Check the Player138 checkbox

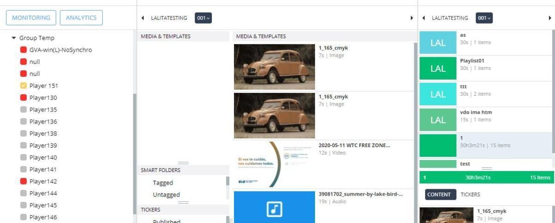23,133
